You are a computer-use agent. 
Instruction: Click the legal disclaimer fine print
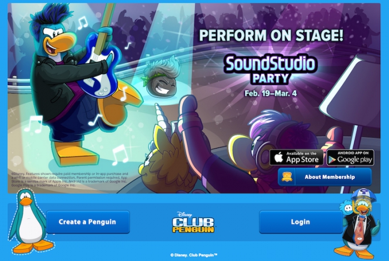click(69, 179)
